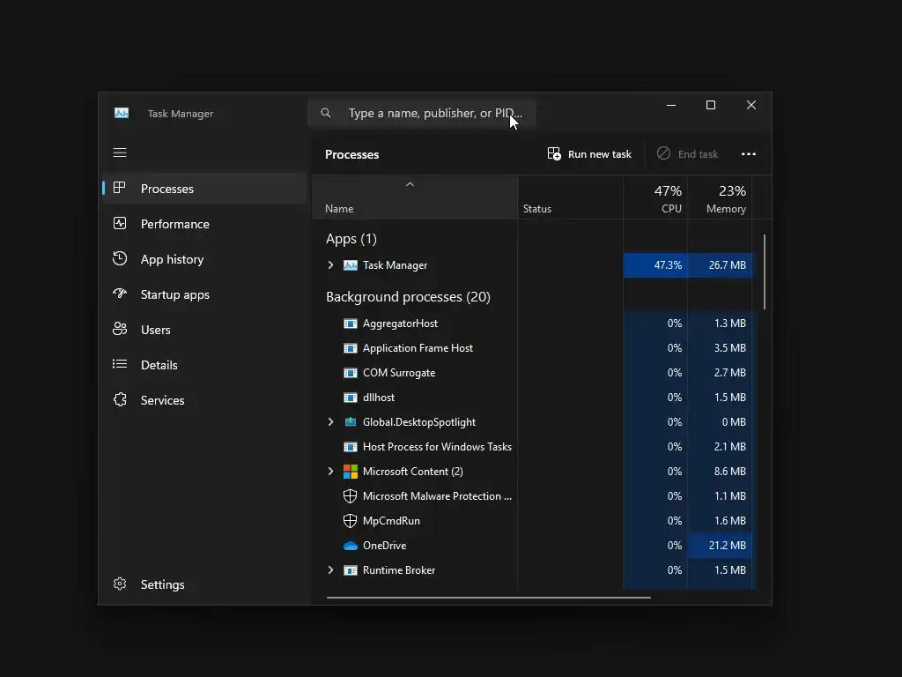Click the App history clock icon

coord(120,258)
